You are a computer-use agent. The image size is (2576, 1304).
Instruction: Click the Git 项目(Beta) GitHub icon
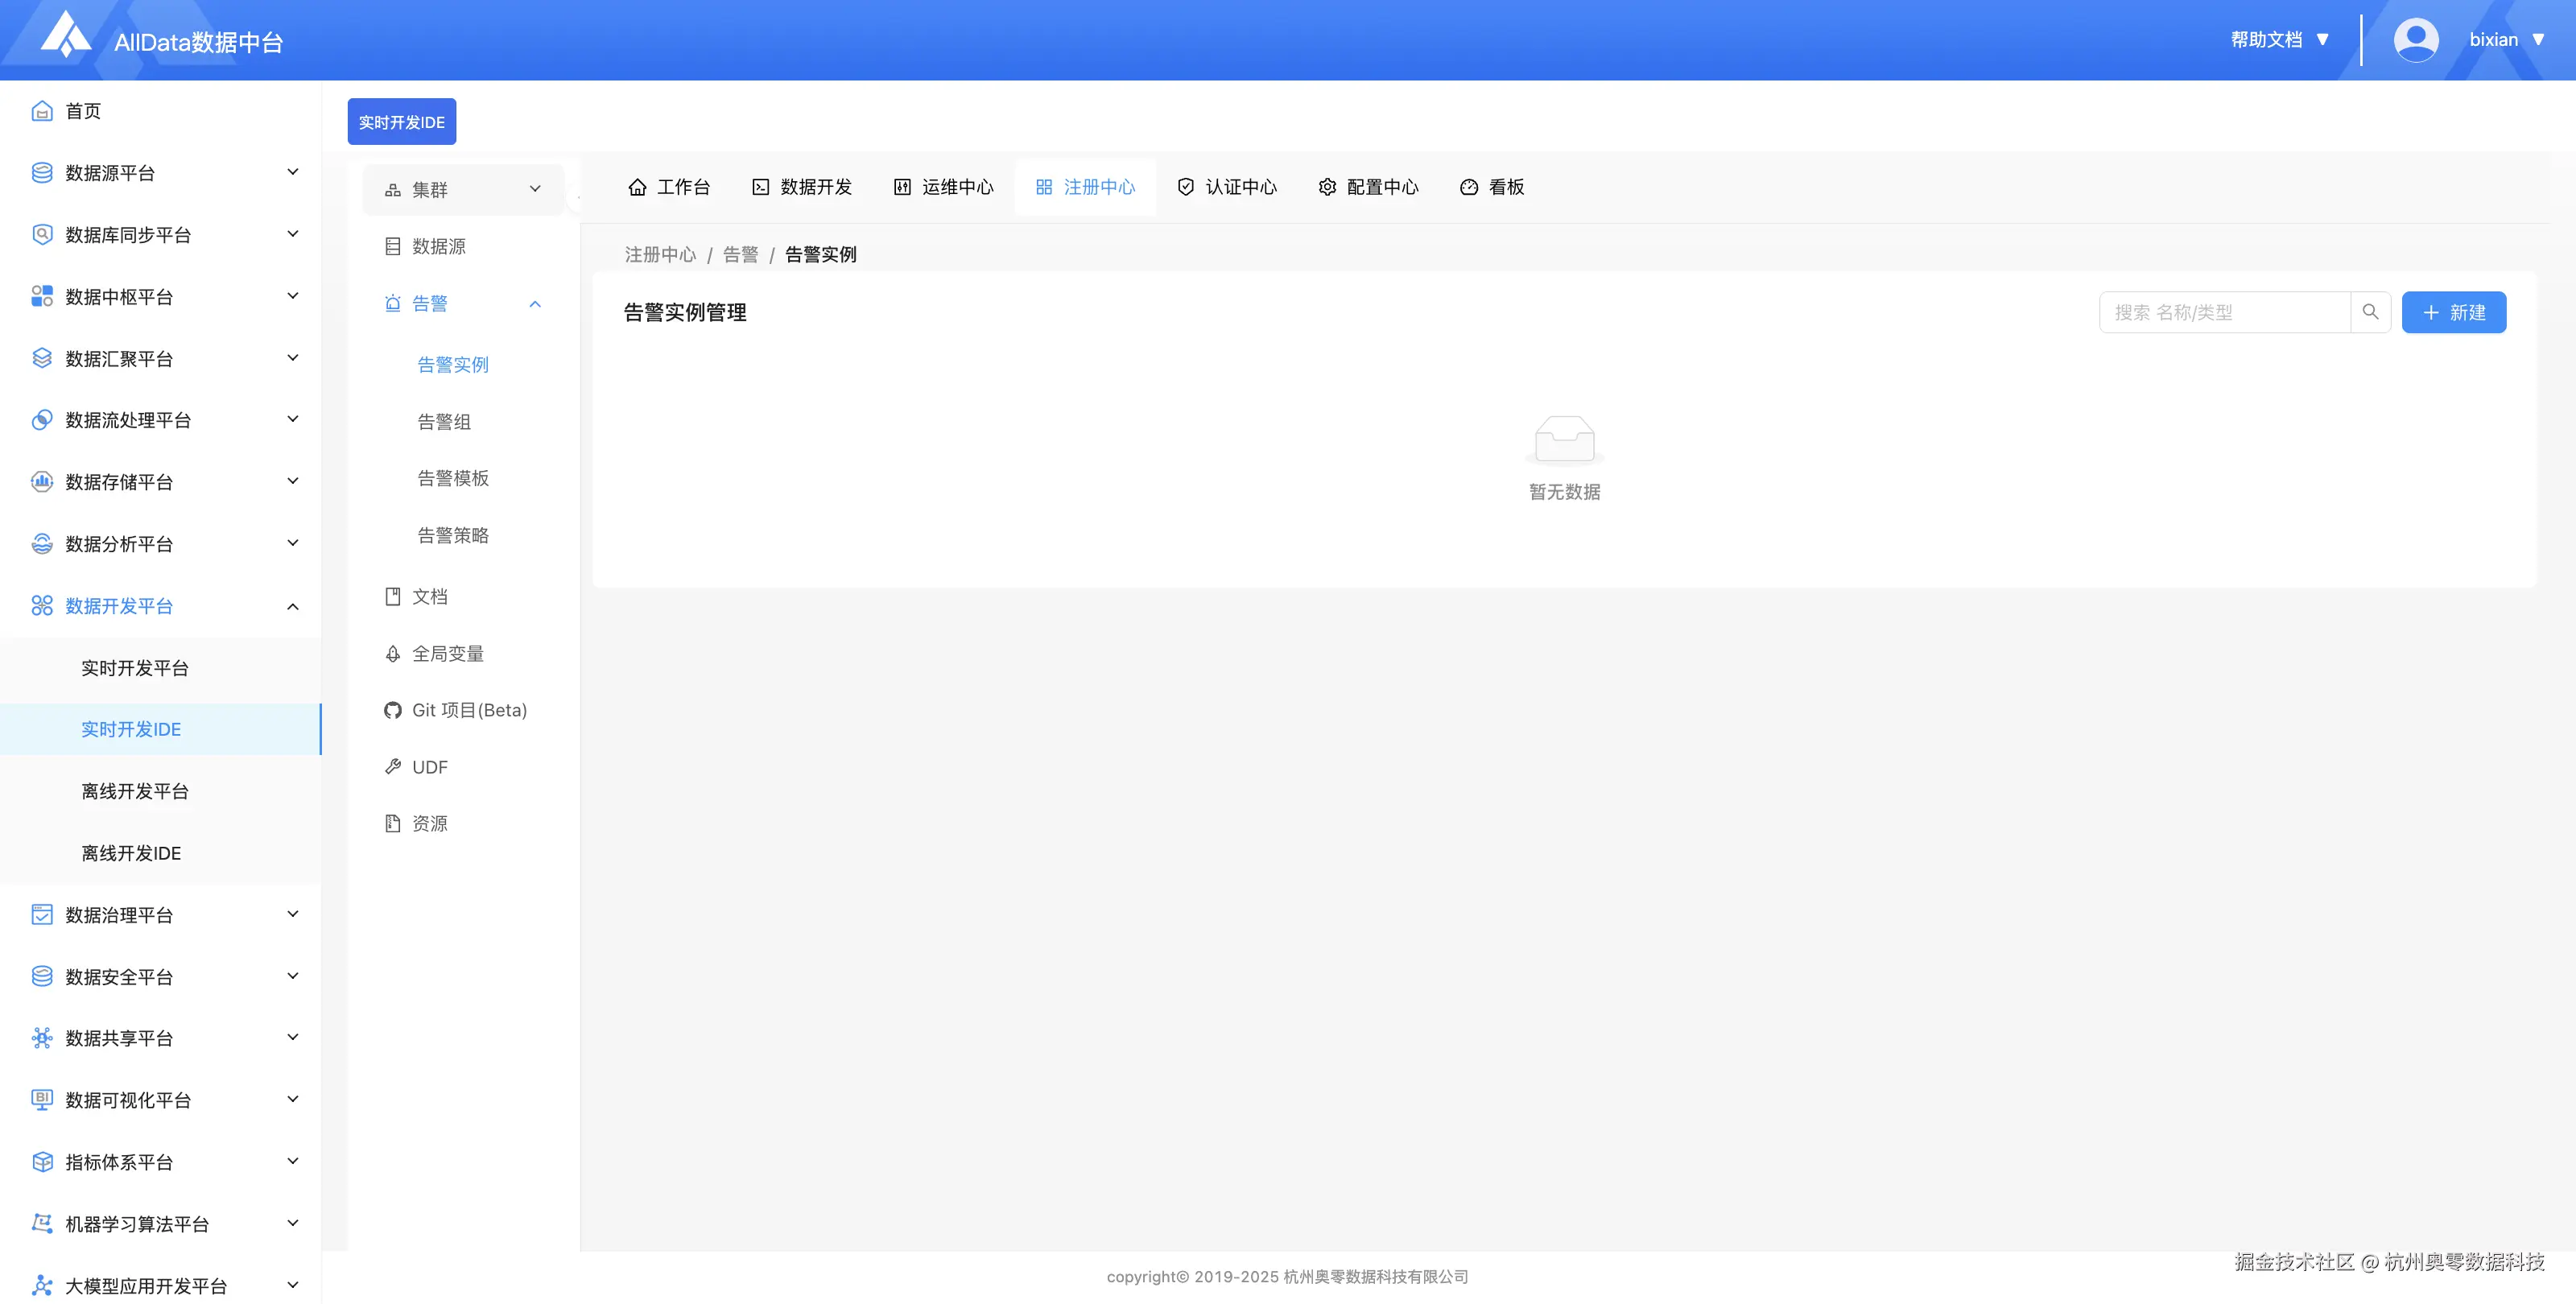coord(392,710)
